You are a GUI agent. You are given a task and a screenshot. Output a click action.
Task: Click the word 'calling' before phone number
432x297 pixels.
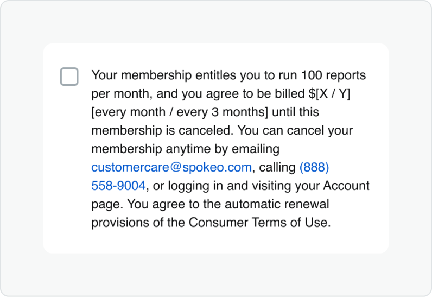pyautogui.click(x=277, y=167)
